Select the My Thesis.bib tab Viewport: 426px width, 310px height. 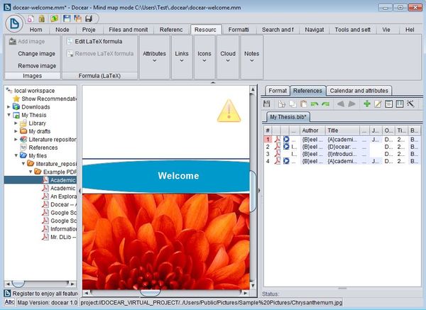(x=288, y=117)
